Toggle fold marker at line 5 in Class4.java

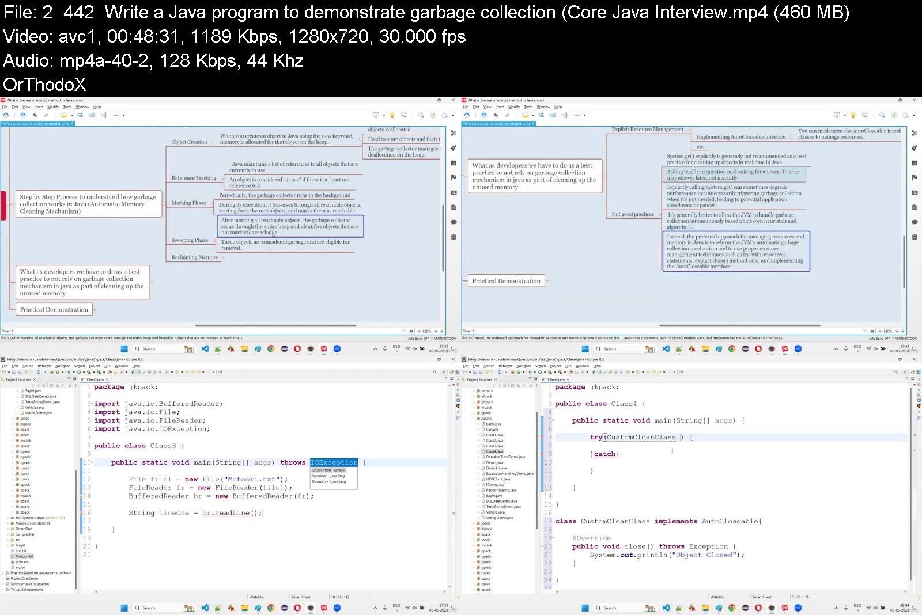click(x=553, y=420)
